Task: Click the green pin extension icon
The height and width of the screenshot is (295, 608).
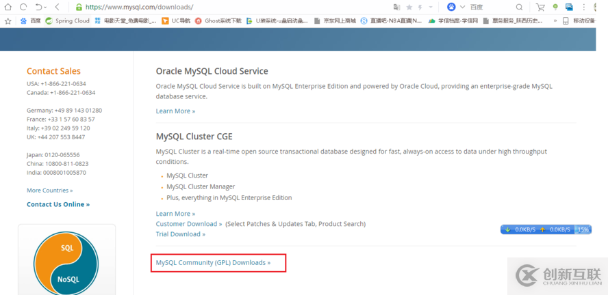Action: (x=555, y=7)
